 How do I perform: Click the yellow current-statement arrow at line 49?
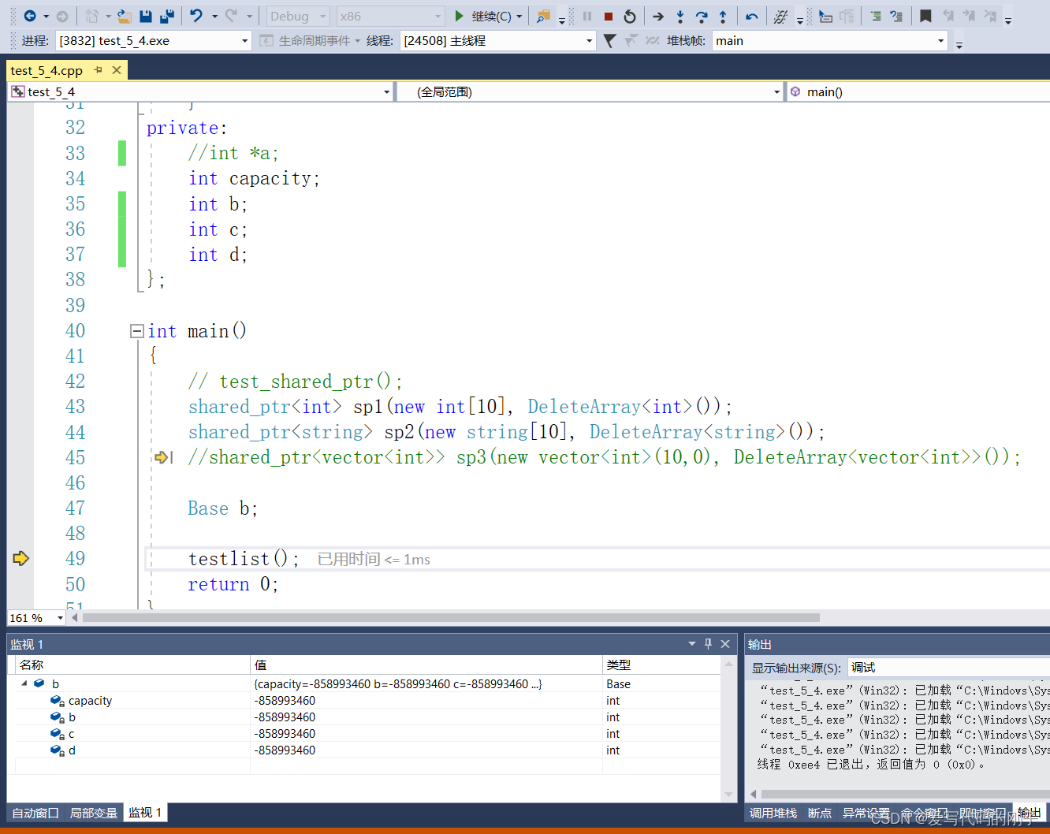21,558
